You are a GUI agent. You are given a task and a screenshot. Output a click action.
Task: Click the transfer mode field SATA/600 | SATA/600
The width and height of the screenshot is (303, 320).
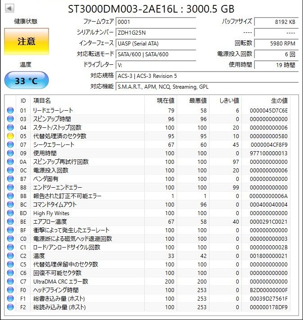pos(156,54)
